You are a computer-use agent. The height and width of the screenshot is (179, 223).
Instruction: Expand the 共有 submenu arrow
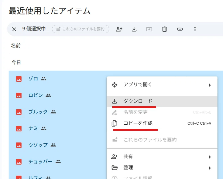(210, 157)
